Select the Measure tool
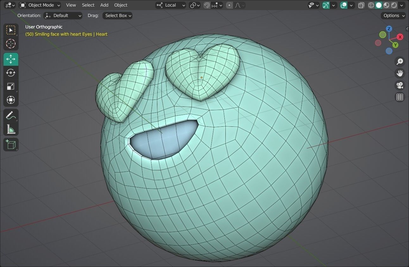The height and width of the screenshot is (267, 409). 11,129
